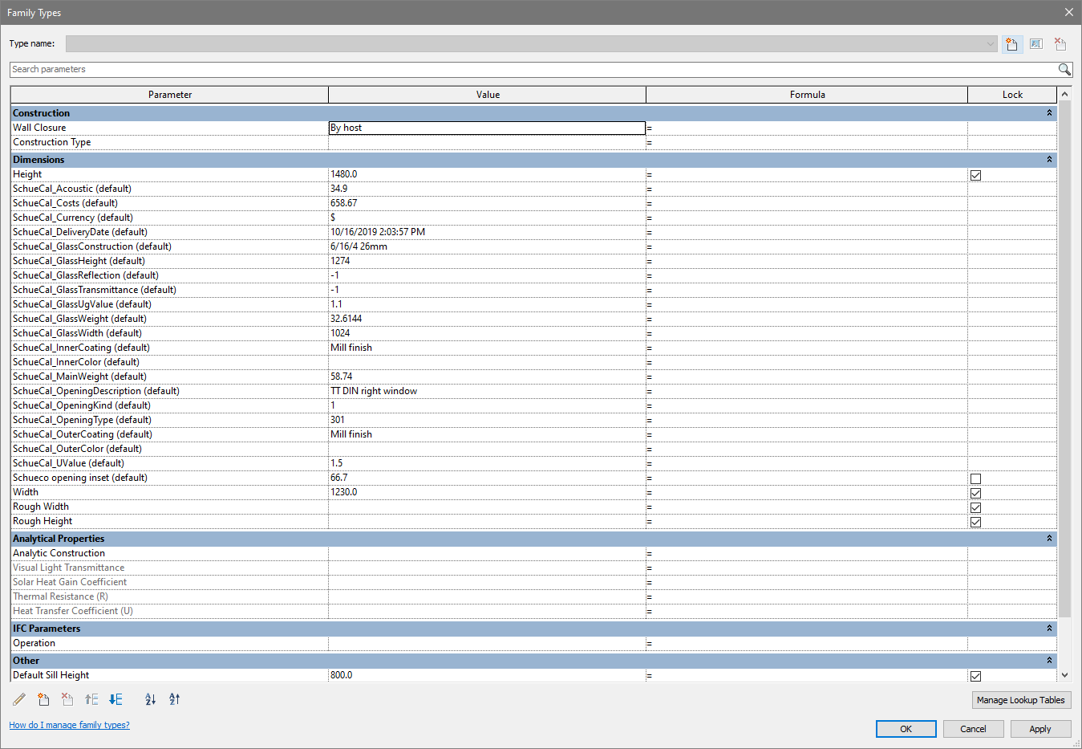Screen dimensions: 1082x749
Task: Click the Apply button
Action: coord(1039,729)
